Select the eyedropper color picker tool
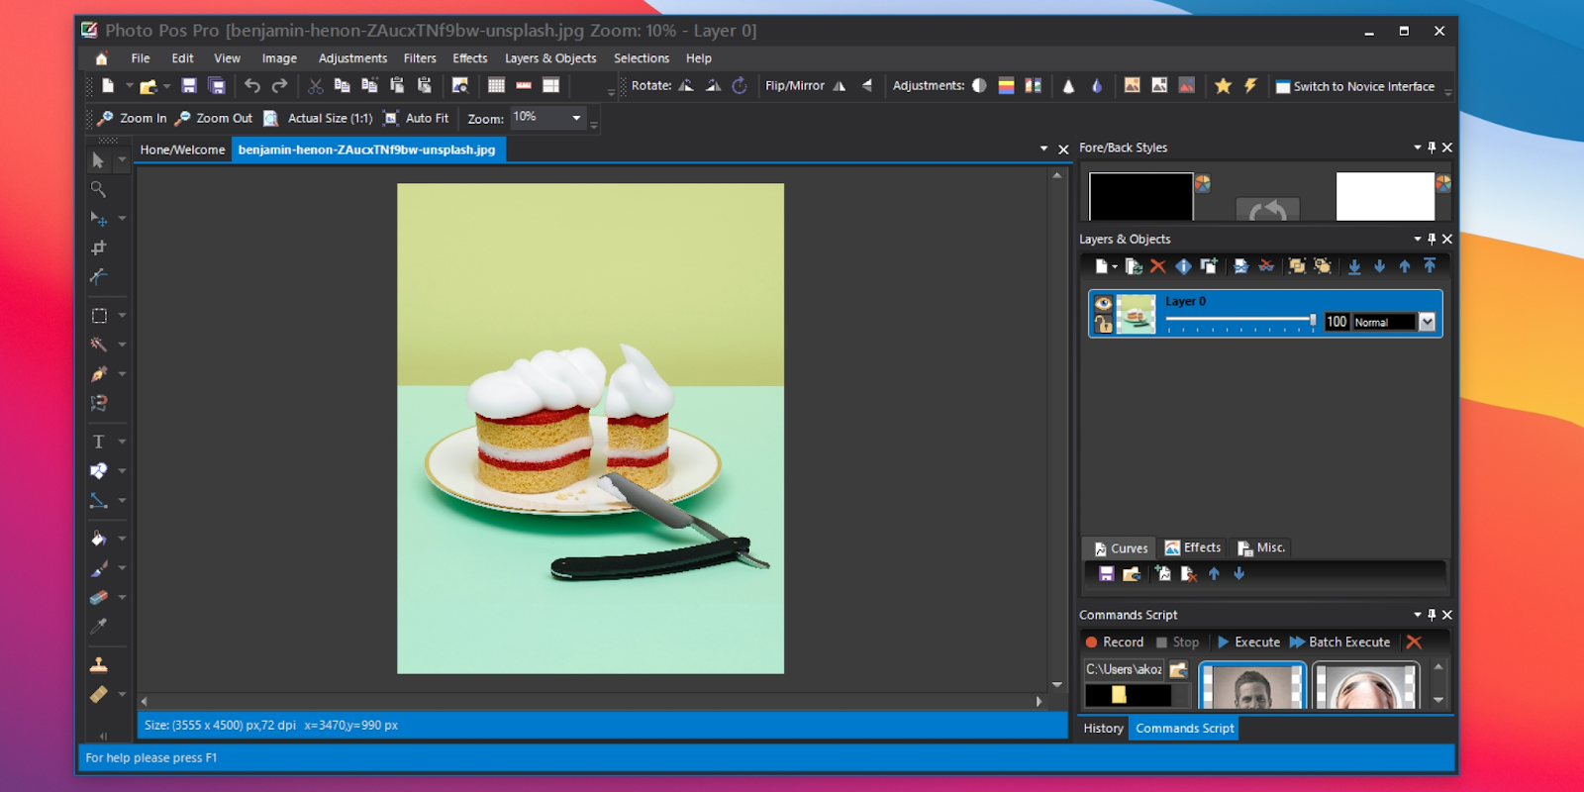 (98, 626)
